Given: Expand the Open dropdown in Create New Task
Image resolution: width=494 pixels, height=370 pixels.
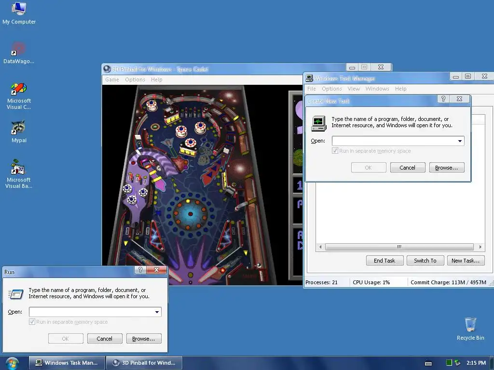Looking at the screenshot, I should point(460,141).
